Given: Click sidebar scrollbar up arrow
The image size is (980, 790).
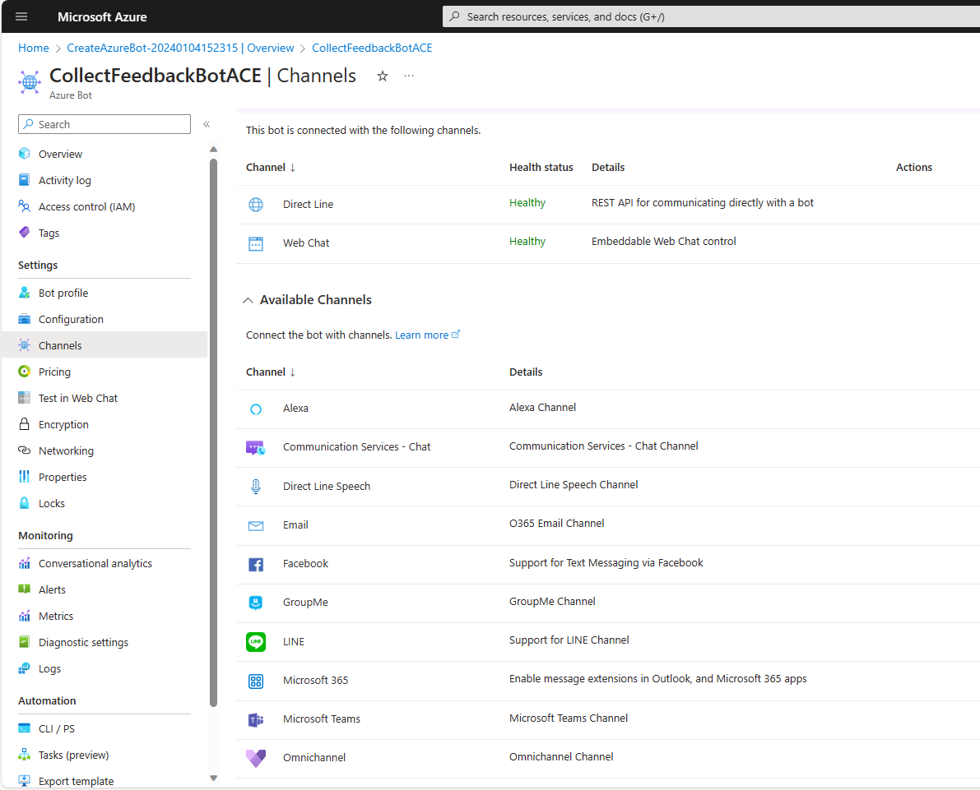Looking at the screenshot, I should coord(213,150).
